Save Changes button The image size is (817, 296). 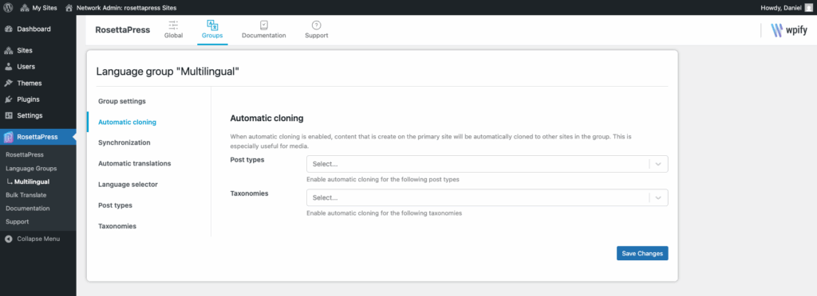click(642, 253)
